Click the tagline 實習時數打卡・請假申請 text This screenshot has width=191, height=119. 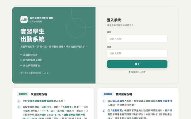click(33, 47)
